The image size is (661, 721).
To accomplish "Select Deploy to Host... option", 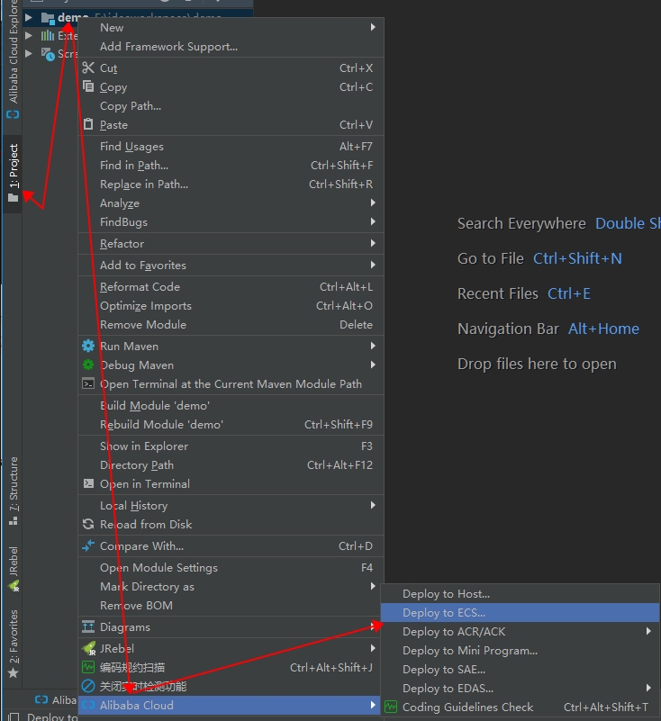I will coord(446,594).
